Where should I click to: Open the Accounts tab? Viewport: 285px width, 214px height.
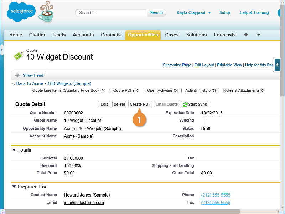coord(83,35)
